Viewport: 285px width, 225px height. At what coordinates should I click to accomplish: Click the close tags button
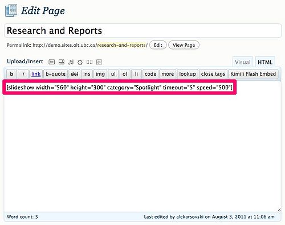213,73
